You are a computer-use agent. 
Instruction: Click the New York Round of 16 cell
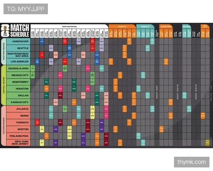[143, 142]
